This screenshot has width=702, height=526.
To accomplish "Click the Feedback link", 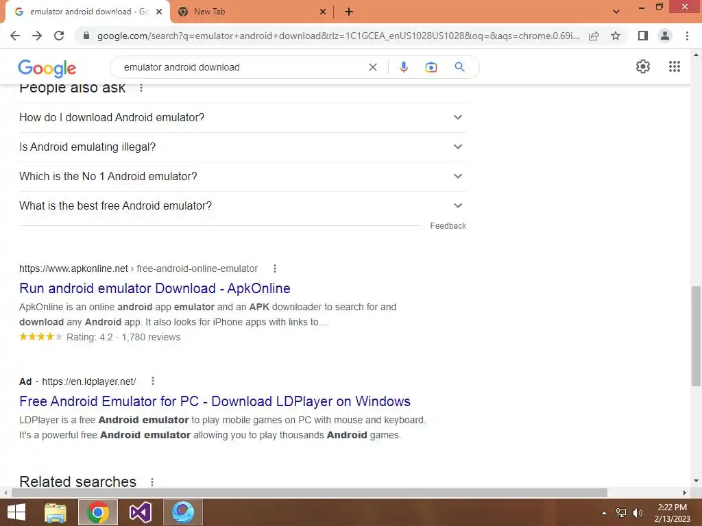I will click(448, 226).
